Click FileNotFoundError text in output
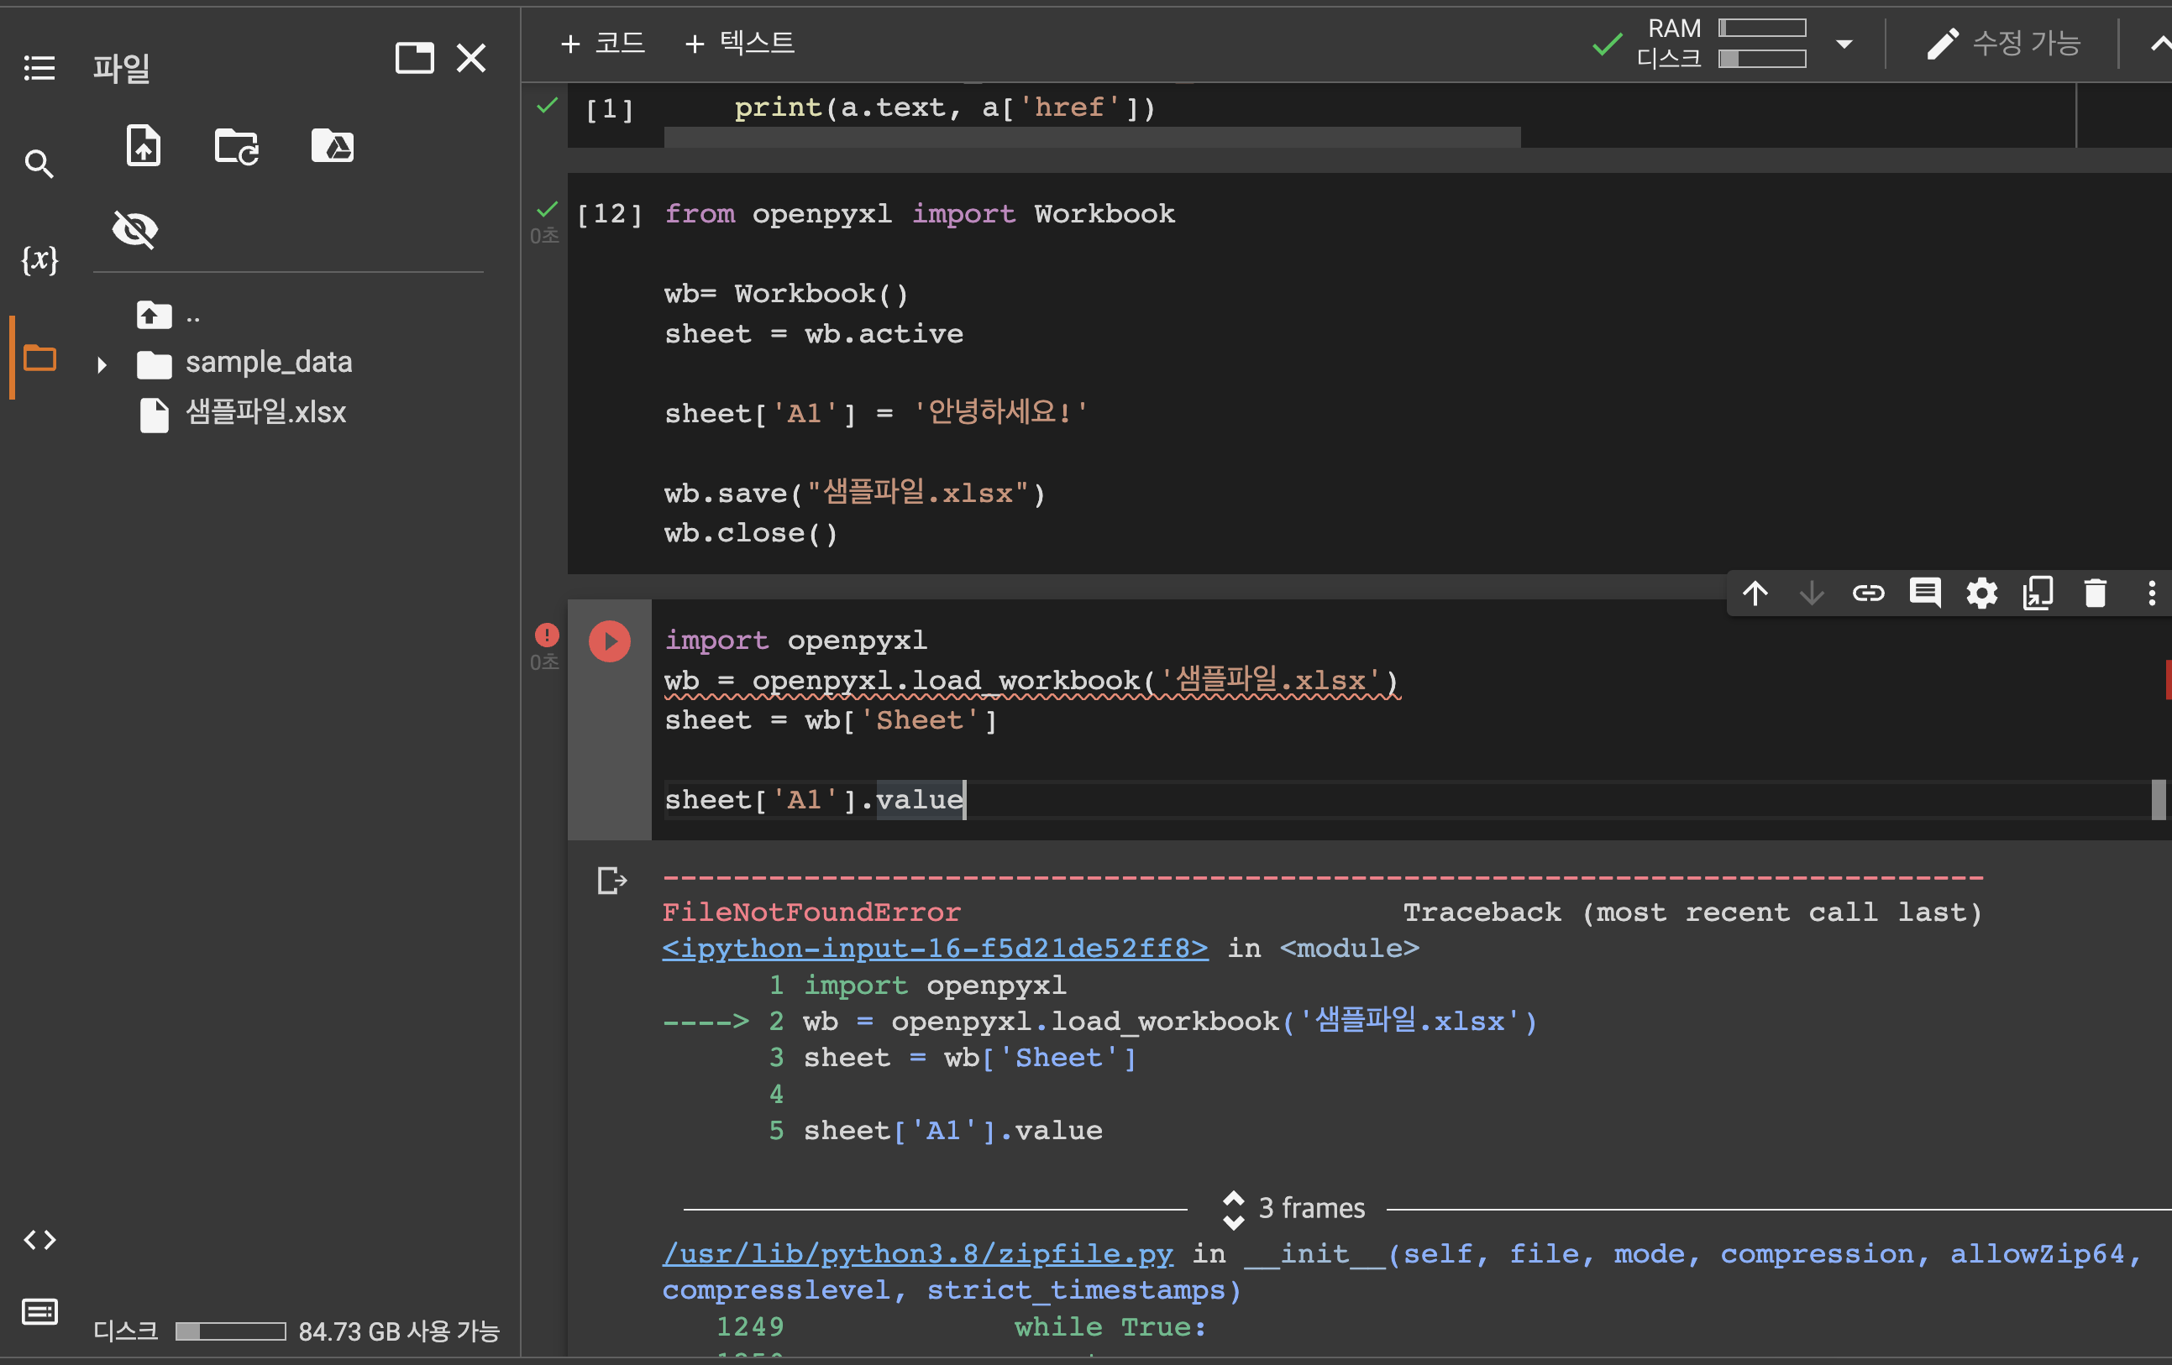 point(812,913)
